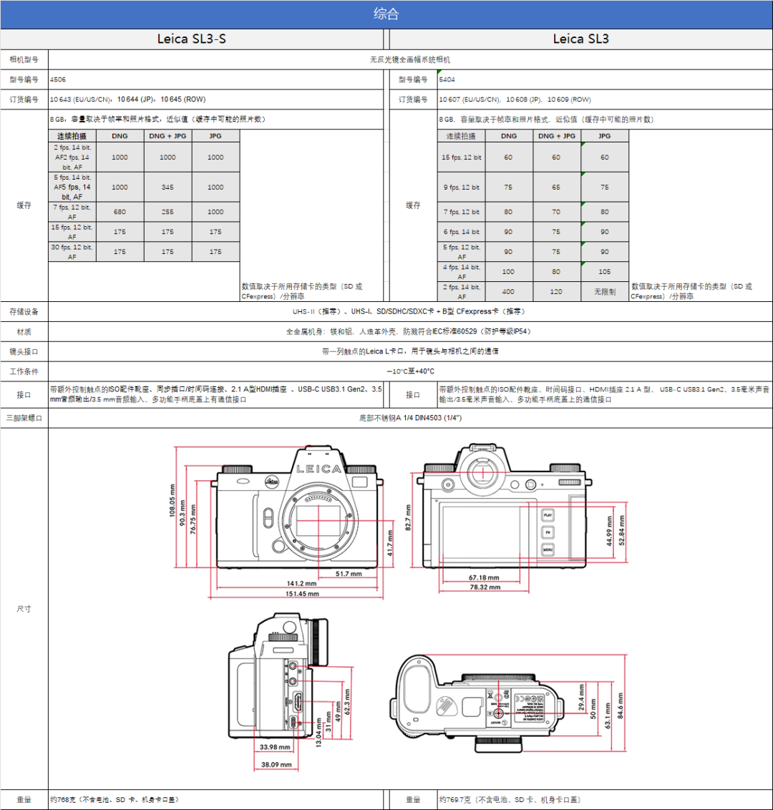Click the side view camera drawing
Image resolution: width=773 pixels, height=810 pixels.
click(x=279, y=677)
